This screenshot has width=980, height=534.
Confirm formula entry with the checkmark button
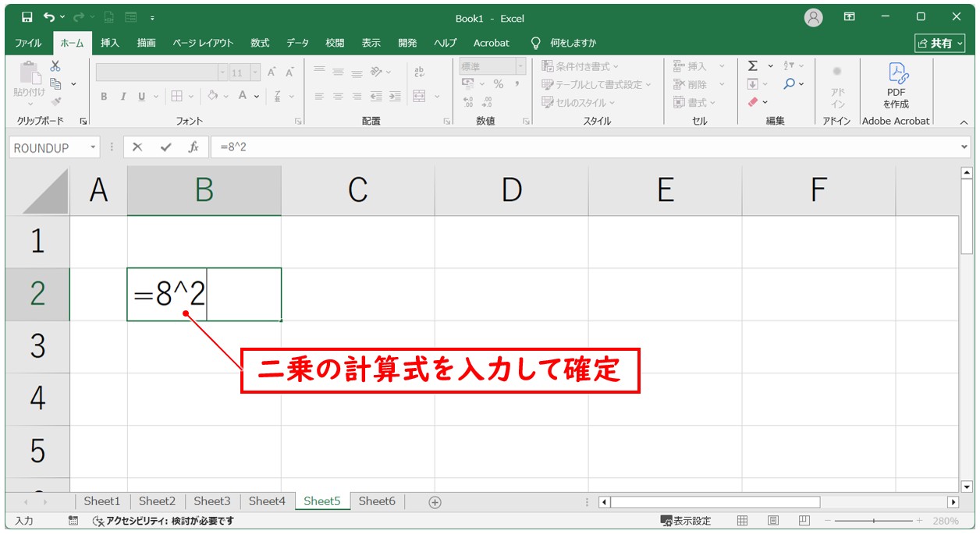(x=165, y=147)
